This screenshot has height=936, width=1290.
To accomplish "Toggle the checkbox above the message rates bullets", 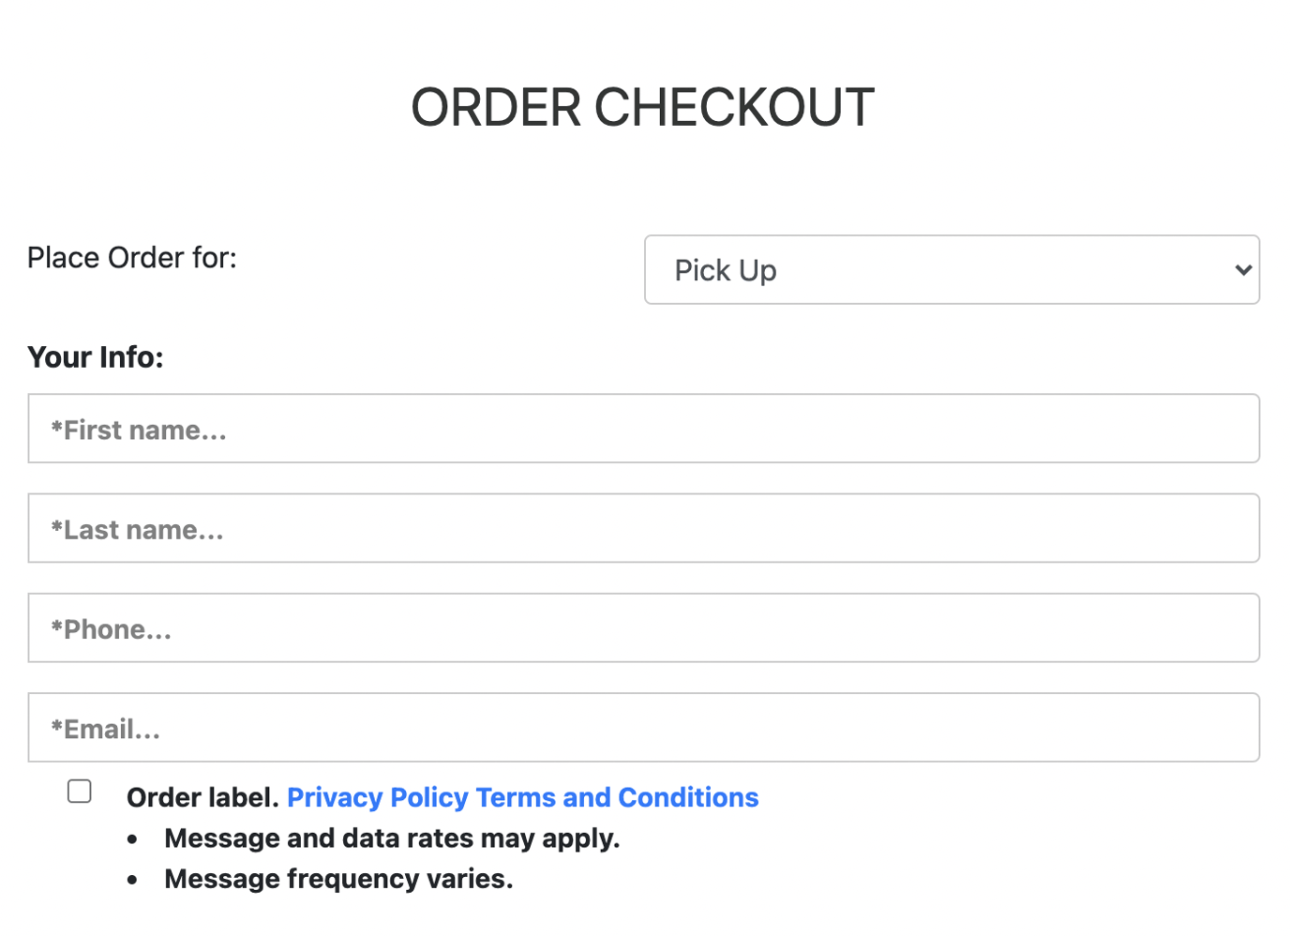I will tap(79, 791).
